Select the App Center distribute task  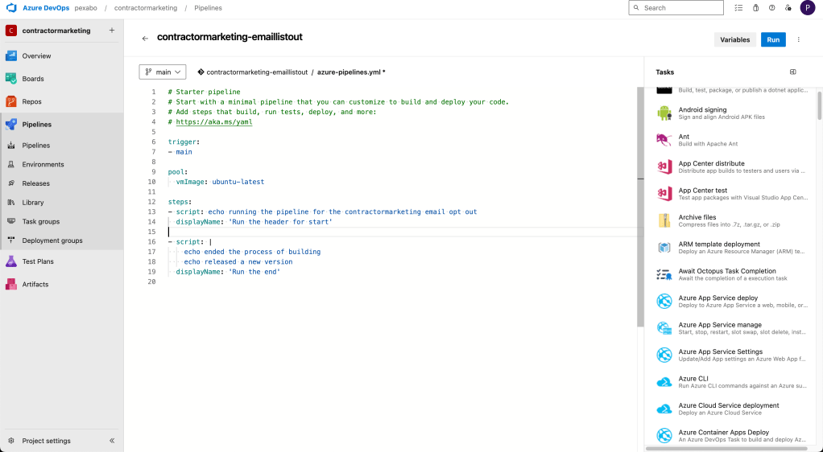(x=732, y=166)
